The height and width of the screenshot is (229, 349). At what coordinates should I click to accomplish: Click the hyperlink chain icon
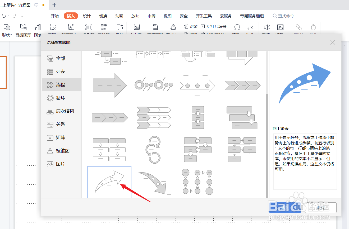(x=299, y=27)
